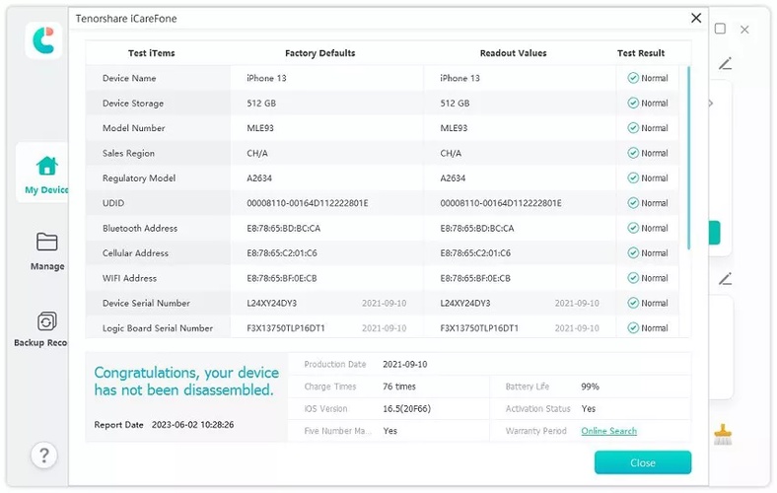Click the report table vertical scrollbar
The width and height of the screenshot is (777, 493).
689,158
